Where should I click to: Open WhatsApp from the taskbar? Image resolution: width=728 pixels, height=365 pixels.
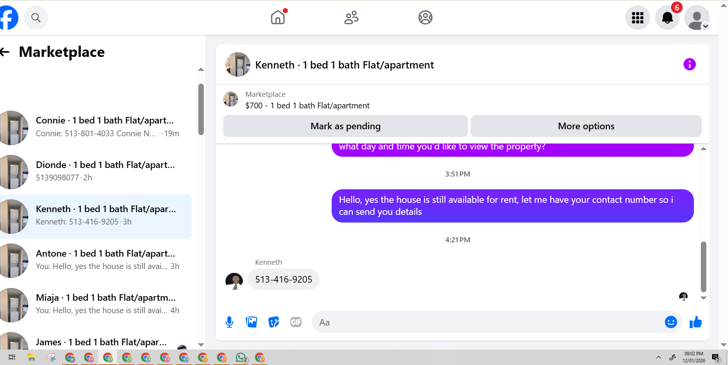241,357
